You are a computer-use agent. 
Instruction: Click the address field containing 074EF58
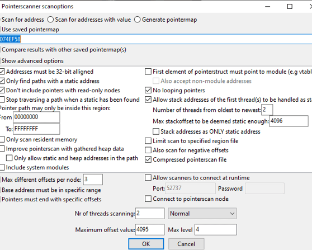[156, 39]
